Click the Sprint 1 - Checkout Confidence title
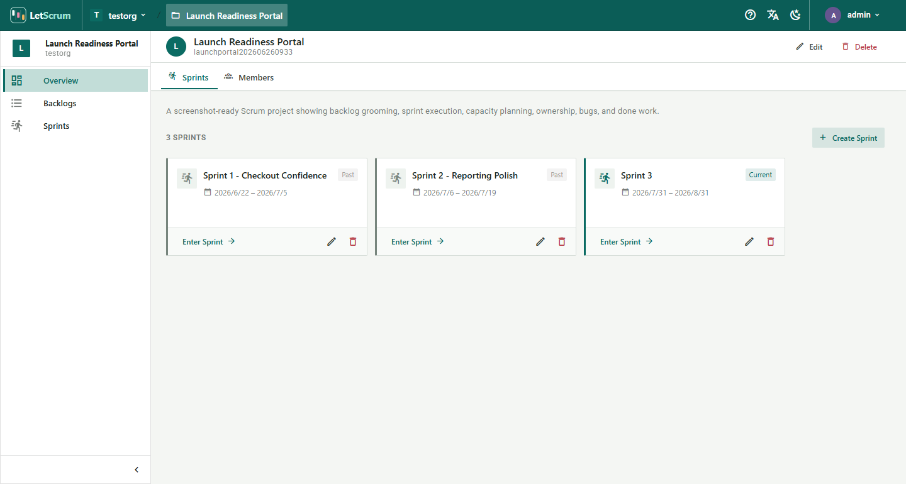906x484 pixels. (x=265, y=175)
